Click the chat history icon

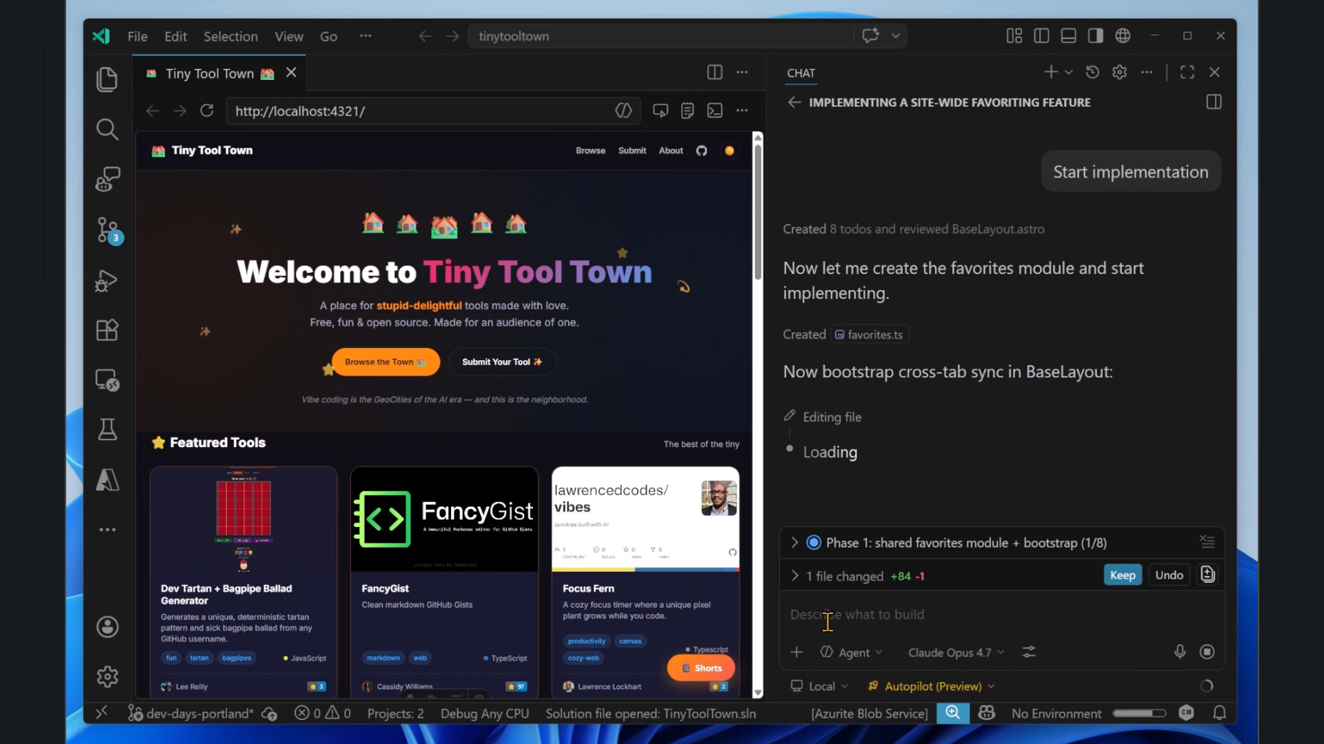point(1092,72)
